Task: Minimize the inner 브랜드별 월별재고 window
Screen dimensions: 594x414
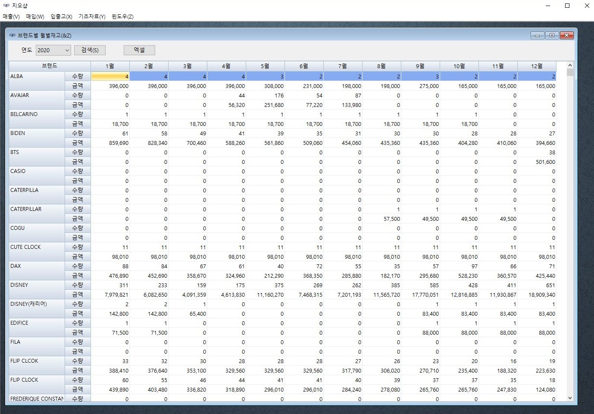Action: click(x=537, y=35)
